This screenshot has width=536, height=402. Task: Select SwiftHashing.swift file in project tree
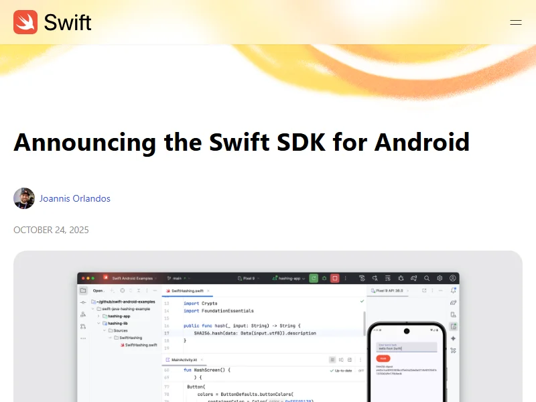[140, 345]
